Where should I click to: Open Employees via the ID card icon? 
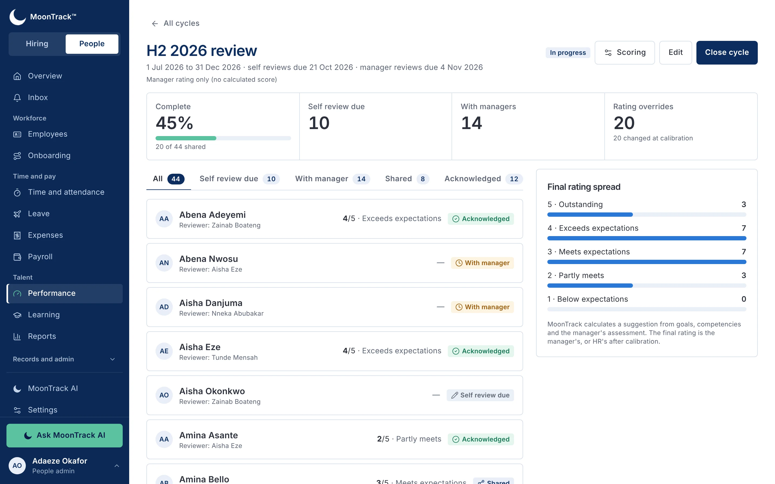point(17,134)
